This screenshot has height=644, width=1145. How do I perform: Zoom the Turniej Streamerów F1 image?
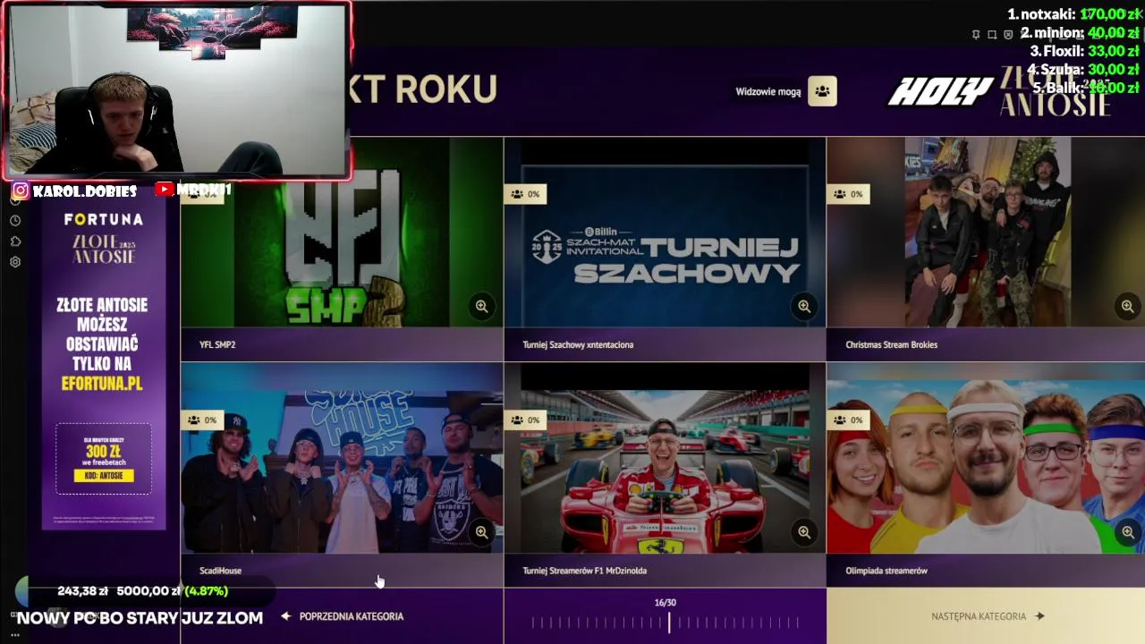804,532
